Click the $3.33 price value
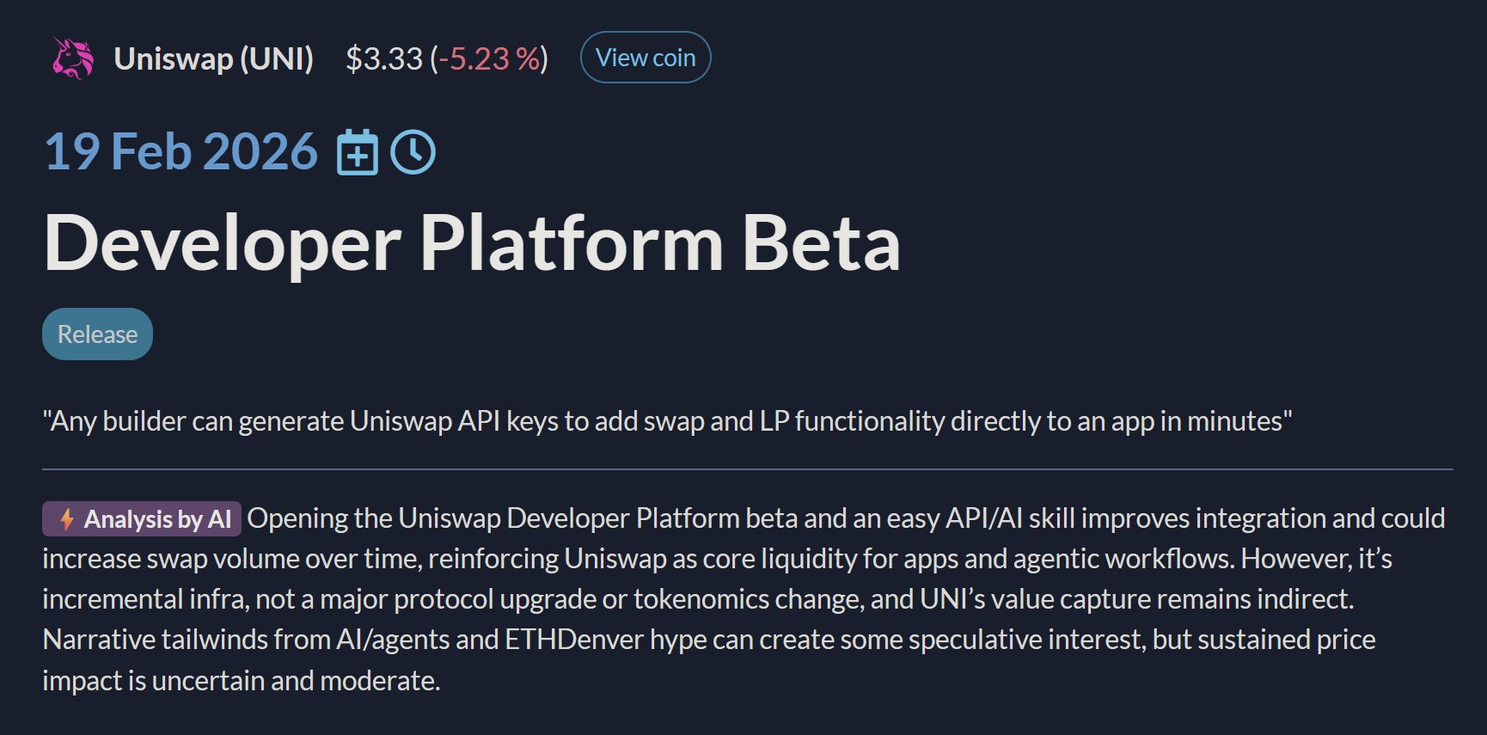This screenshot has height=735, width=1487. (384, 58)
